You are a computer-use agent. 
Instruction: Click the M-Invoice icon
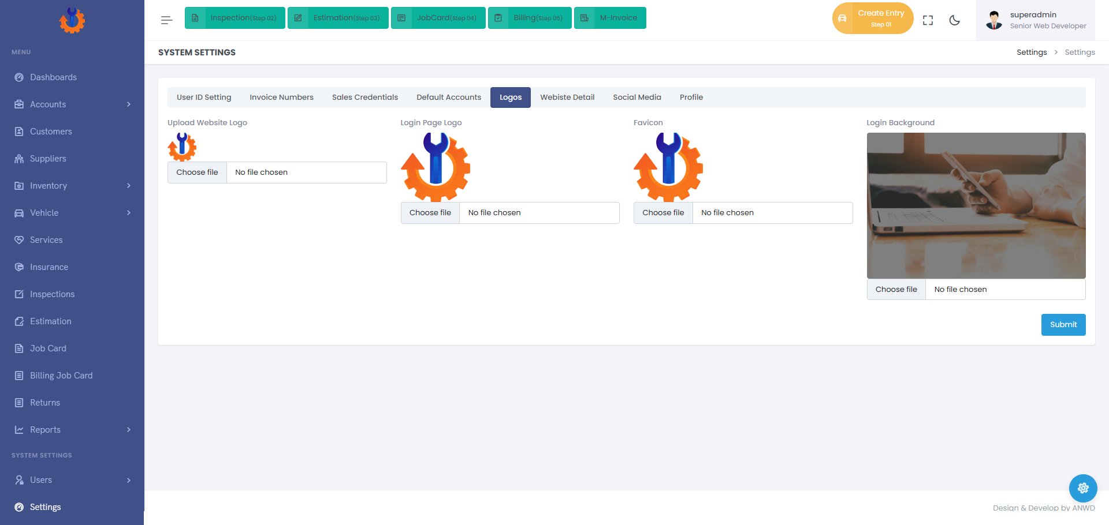coord(585,18)
